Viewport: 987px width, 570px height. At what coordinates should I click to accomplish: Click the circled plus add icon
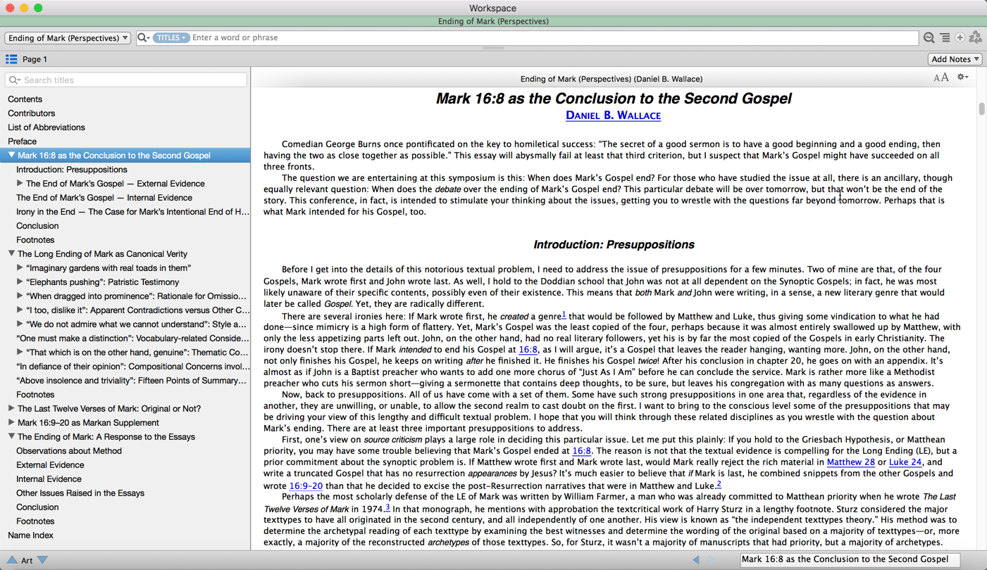pos(960,38)
